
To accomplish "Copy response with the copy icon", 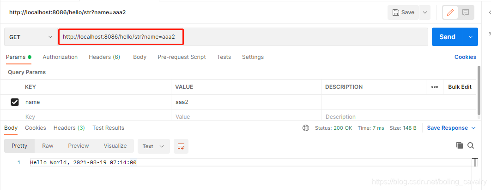I will [x=460, y=145].
